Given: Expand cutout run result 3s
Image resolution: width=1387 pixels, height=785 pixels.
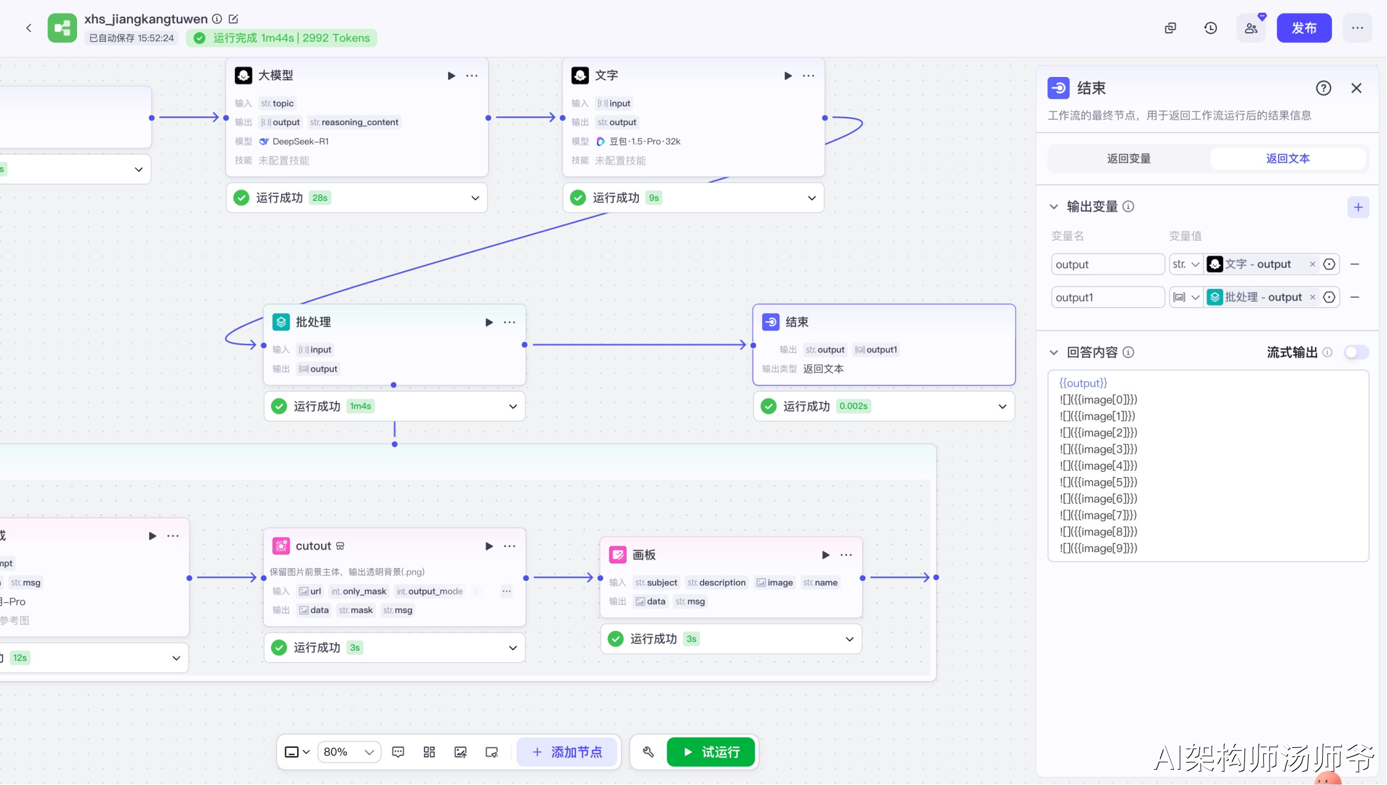Looking at the screenshot, I should click(513, 648).
